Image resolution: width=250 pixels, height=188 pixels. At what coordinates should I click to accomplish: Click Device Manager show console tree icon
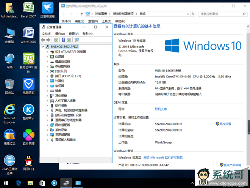click(56, 40)
